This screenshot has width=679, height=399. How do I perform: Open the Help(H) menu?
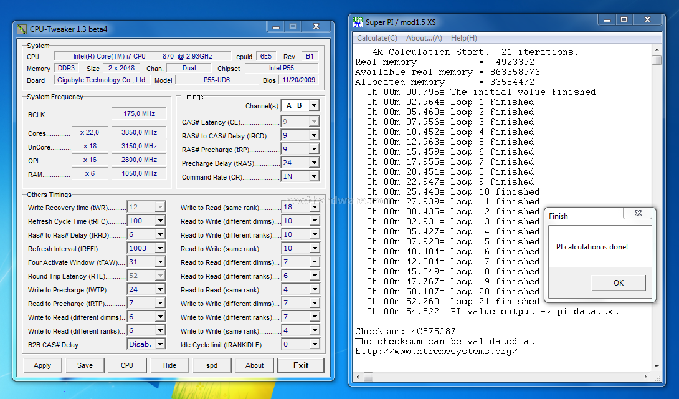pyautogui.click(x=464, y=37)
